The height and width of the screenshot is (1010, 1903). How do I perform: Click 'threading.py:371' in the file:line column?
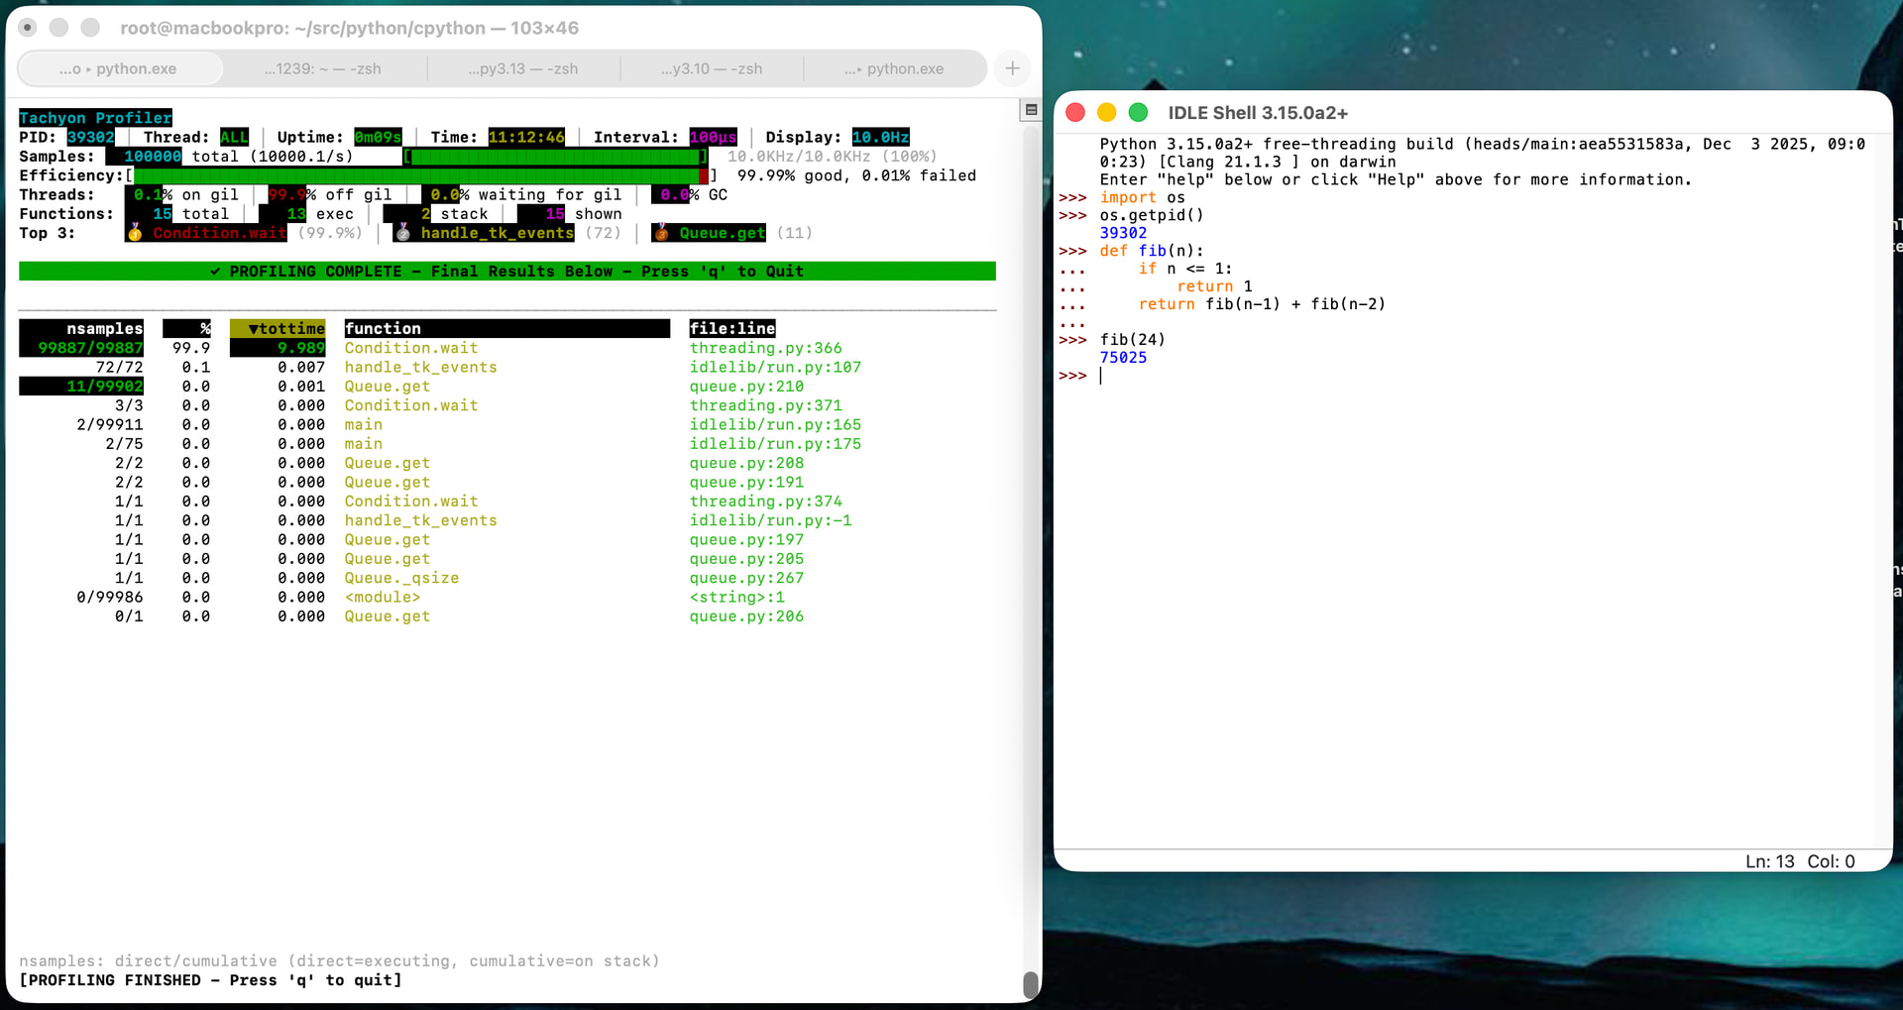point(765,405)
